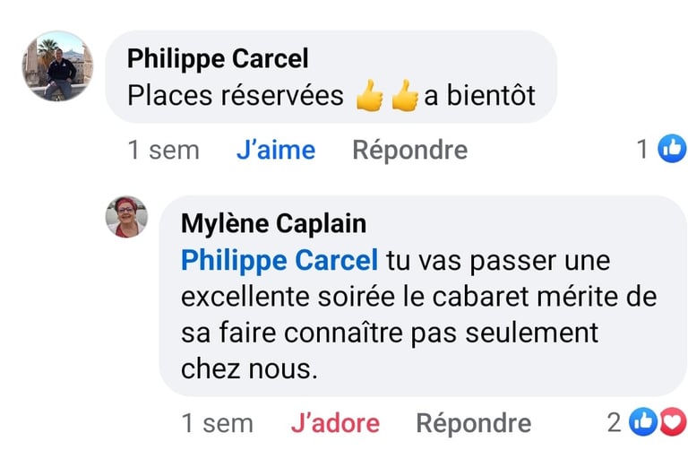Open the blue Philippe Carcel mention link
The width and height of the screenshot is (688, 450).
[x=279, y=260]
